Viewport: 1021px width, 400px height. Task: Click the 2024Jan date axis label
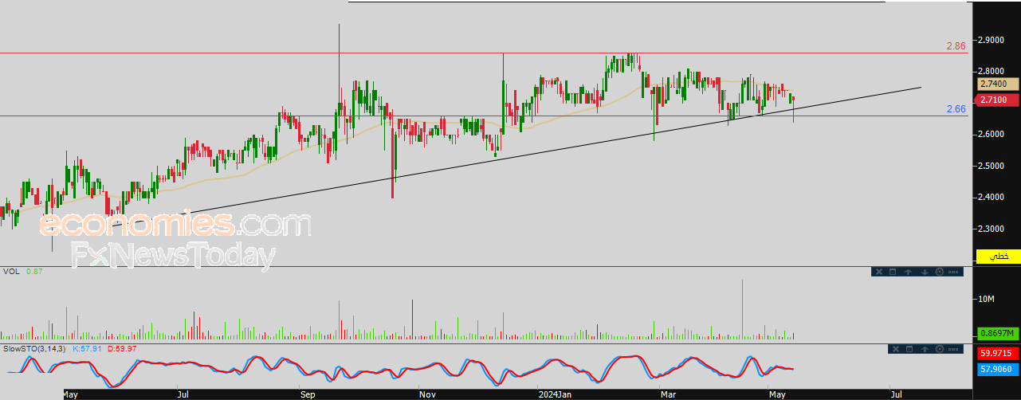pyautogui.click(x=553, y=394)
